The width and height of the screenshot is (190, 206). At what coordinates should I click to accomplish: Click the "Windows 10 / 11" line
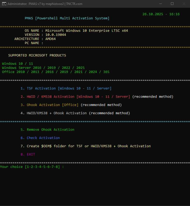pos(17,64)
